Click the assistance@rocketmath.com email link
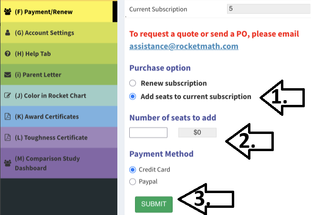 click(x=184, y=46)
